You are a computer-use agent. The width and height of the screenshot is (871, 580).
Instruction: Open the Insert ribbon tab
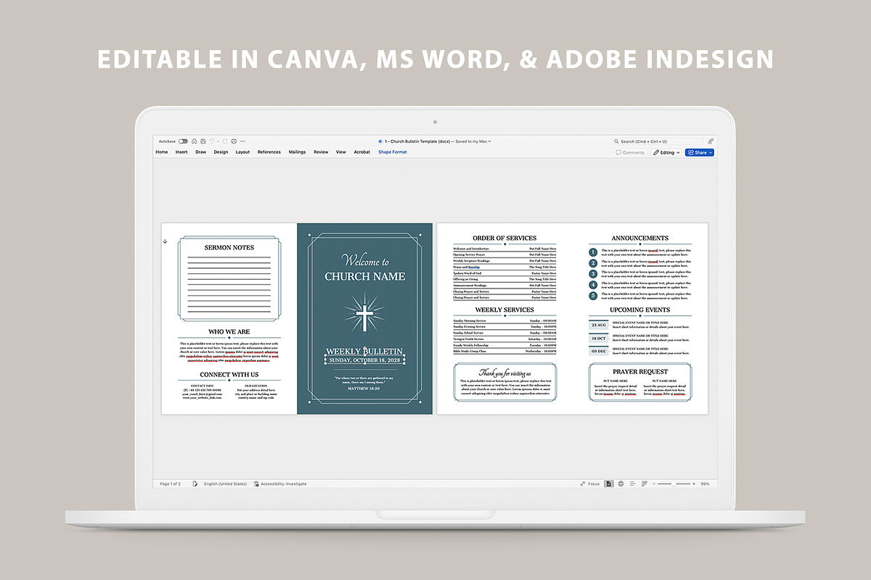[x=181, y=152]
